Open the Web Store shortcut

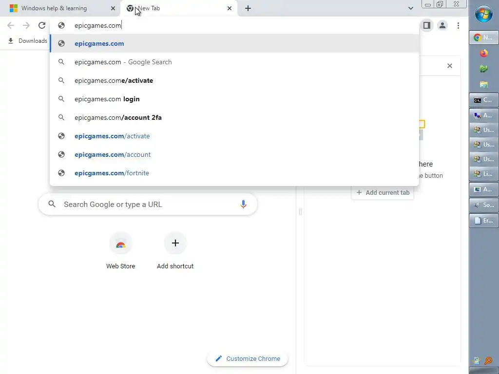click(x=121, y=251)
